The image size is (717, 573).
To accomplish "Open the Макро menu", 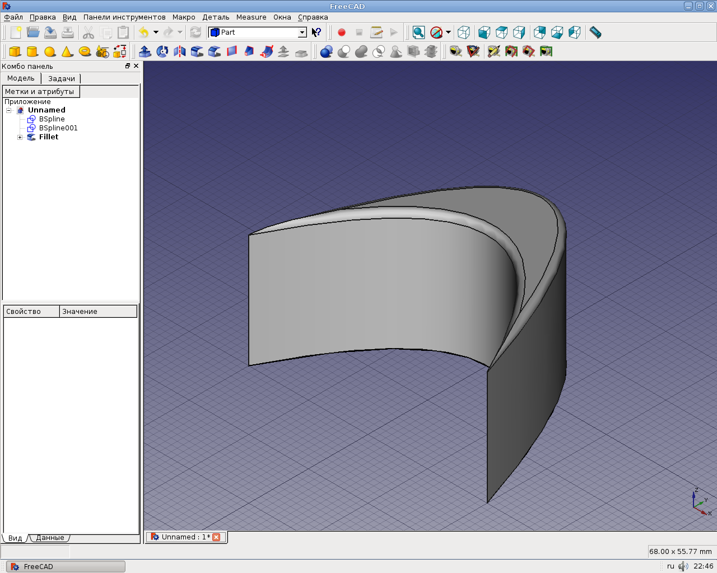I will point(184,17).
